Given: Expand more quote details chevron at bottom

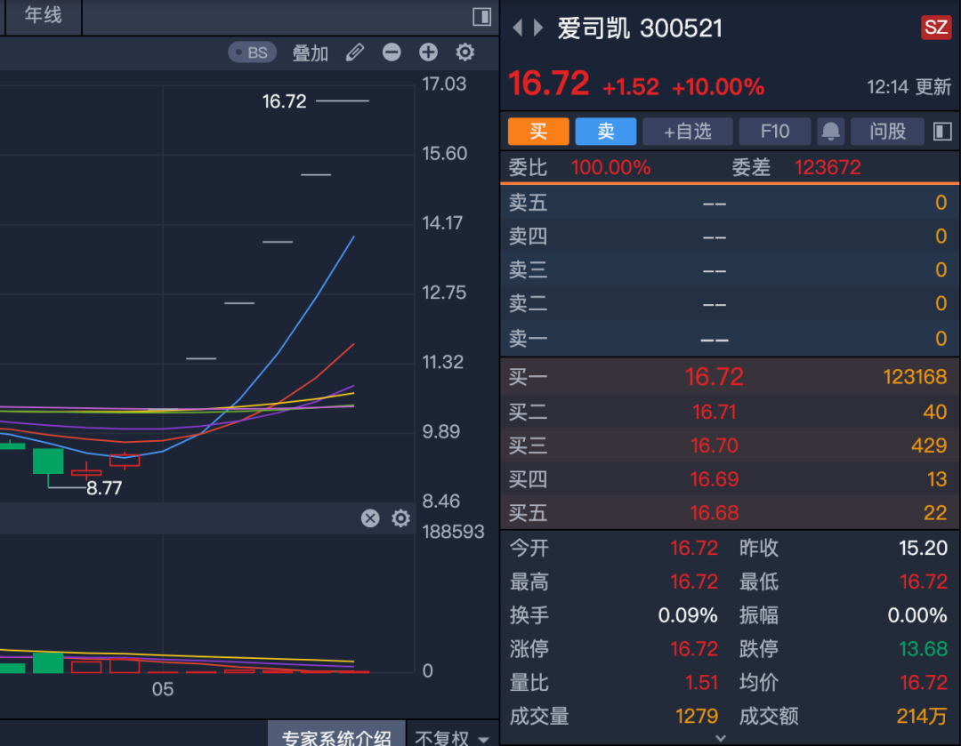Looking at the screenshot, I should (721, 738).
